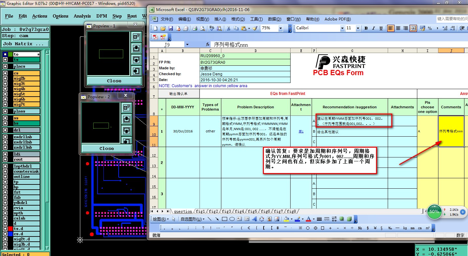
Task: Insert WordArt from the drawing toolbar
Action: [x=254, y=219]
